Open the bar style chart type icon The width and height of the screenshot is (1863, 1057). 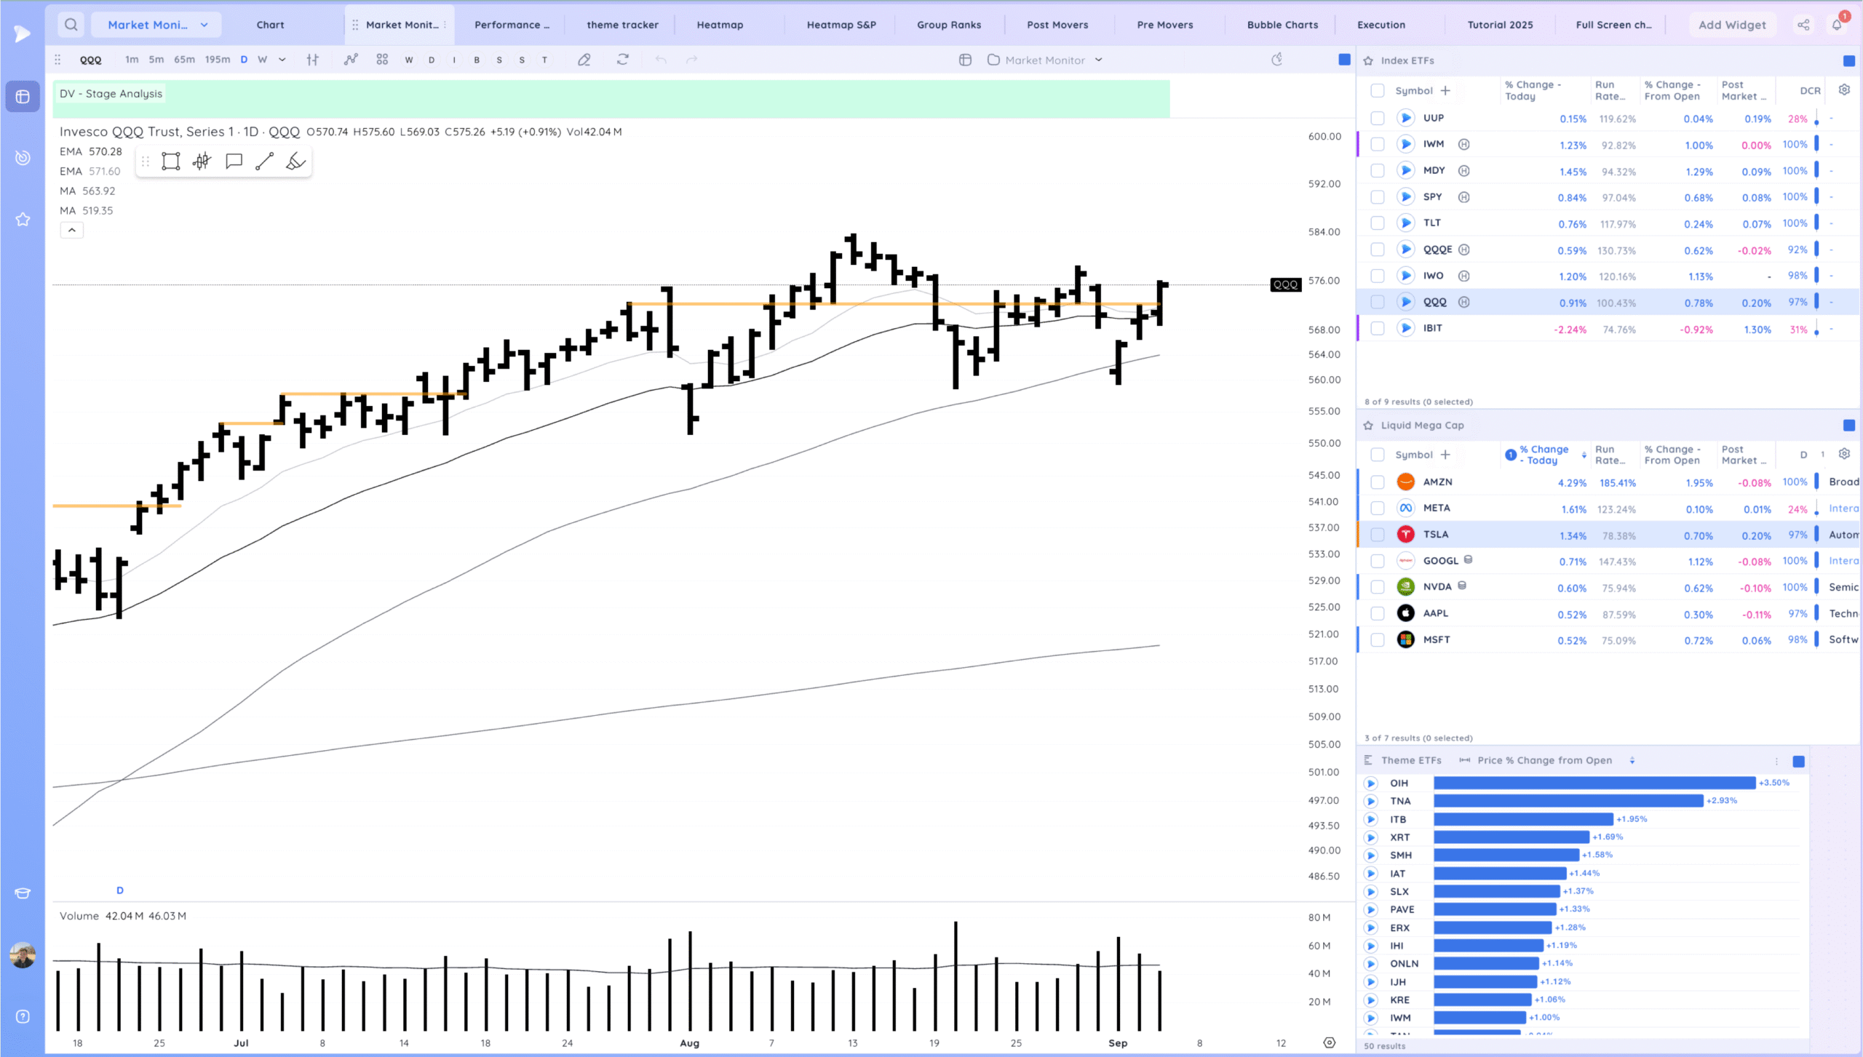click(313, 60)
